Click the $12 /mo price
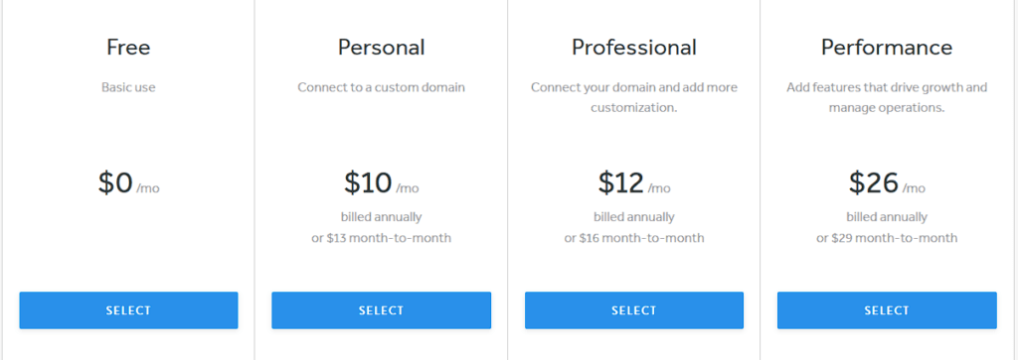The height and width of the screenshot is (360, 1018). coord(633,183)
